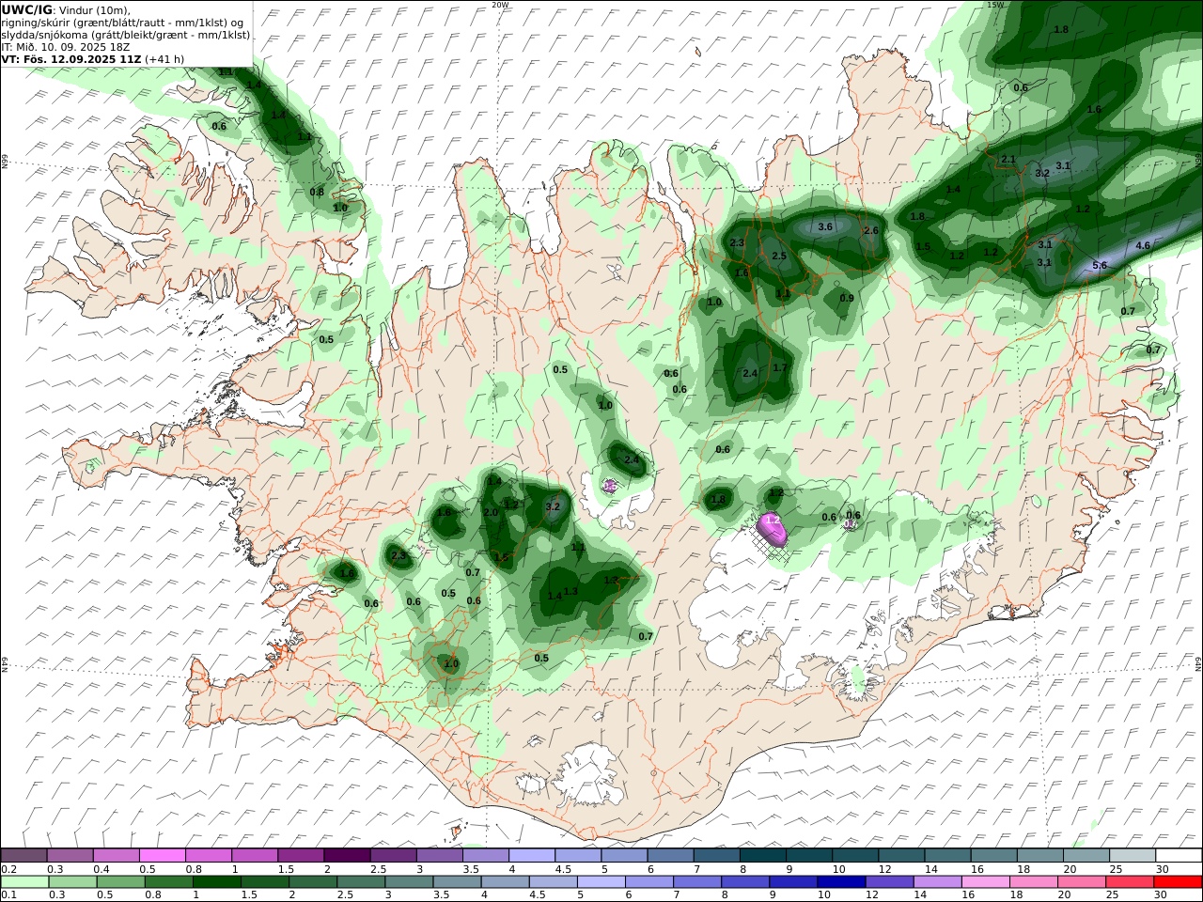This screenshot has height=902, width=1203.
Task: Click the '14' label under the lower legend row
Action: 920,895
